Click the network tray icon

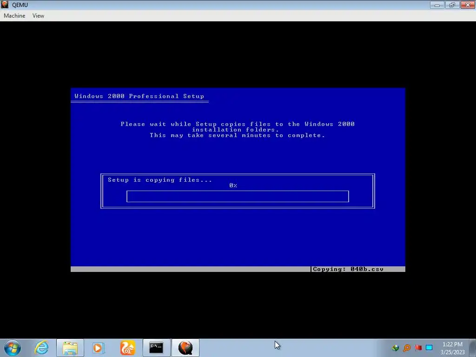pyautogui.click(x=395, y=348)
